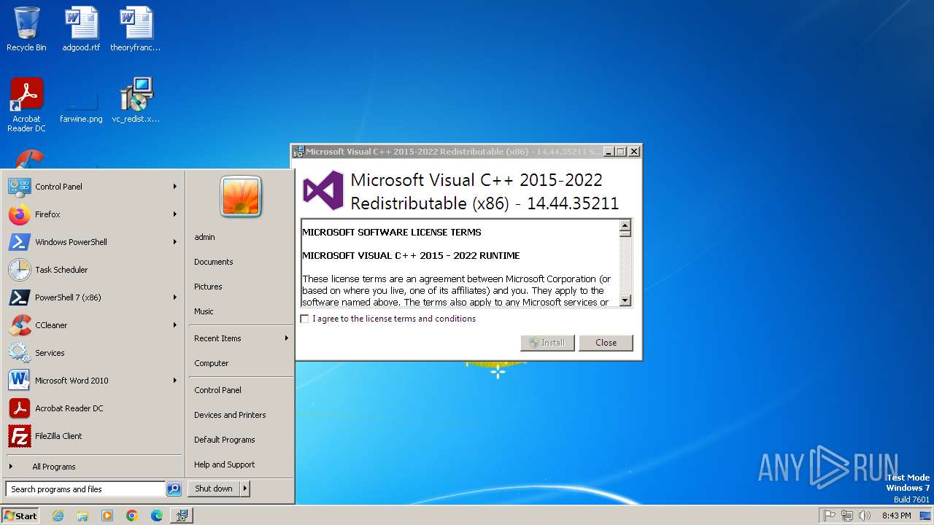Image resolution: width=934 pixels, height=525 pixels.
Task: Click the taskbar clock
Action: point(897,516)
